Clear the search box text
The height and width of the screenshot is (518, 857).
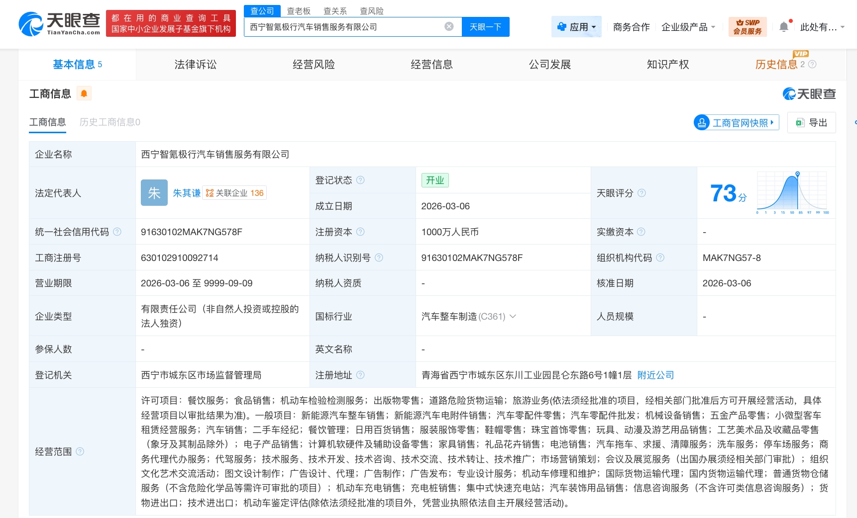pyautogui.click(x=449, y=27)
